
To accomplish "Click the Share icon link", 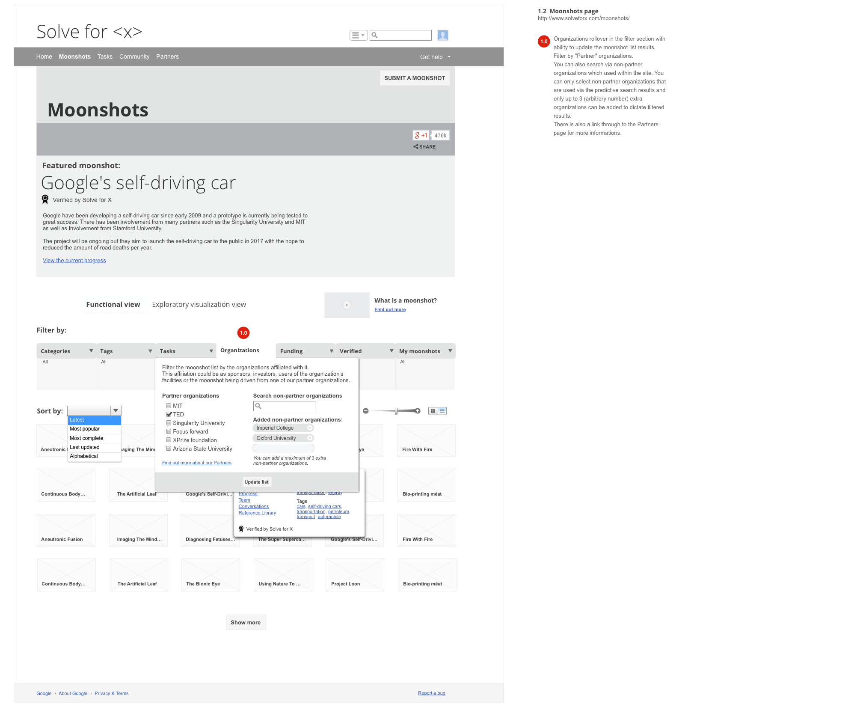I will 424,147.
